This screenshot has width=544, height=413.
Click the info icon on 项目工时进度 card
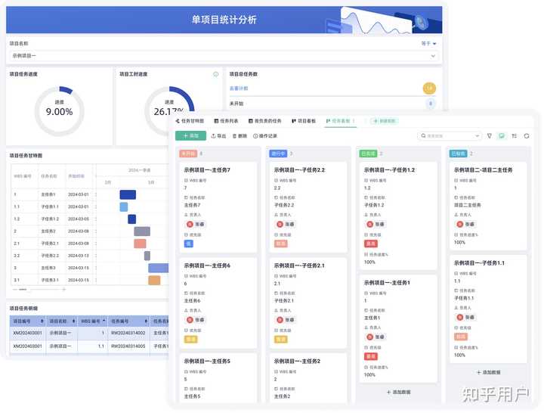216,74
